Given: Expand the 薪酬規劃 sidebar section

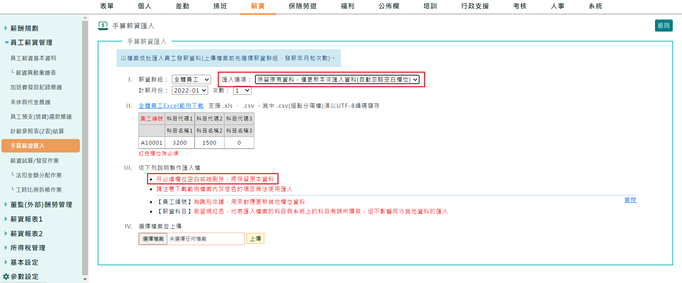Looking at the screenshot, I should pos(6,28).
